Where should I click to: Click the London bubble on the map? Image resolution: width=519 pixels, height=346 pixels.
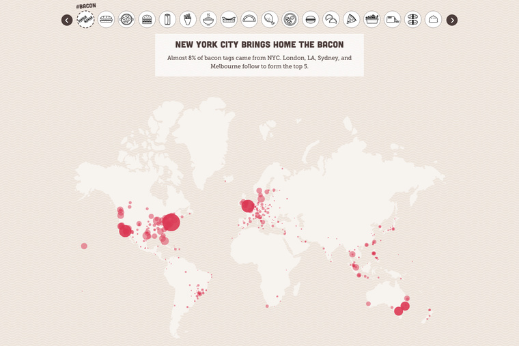[248, 206]
